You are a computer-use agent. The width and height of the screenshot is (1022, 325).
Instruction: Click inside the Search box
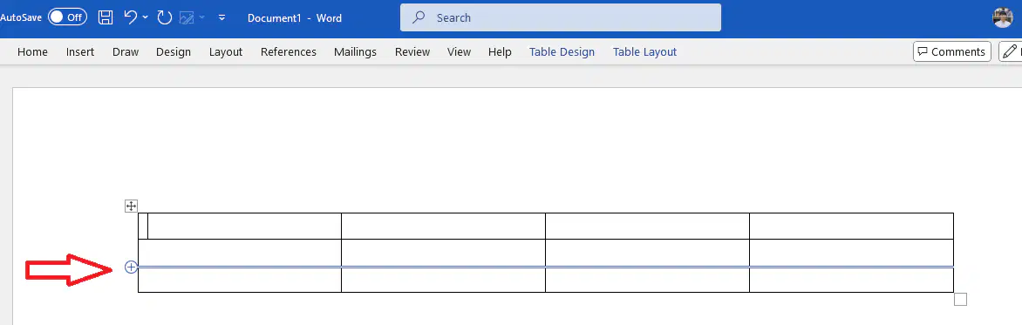click(x=561, y=17)
